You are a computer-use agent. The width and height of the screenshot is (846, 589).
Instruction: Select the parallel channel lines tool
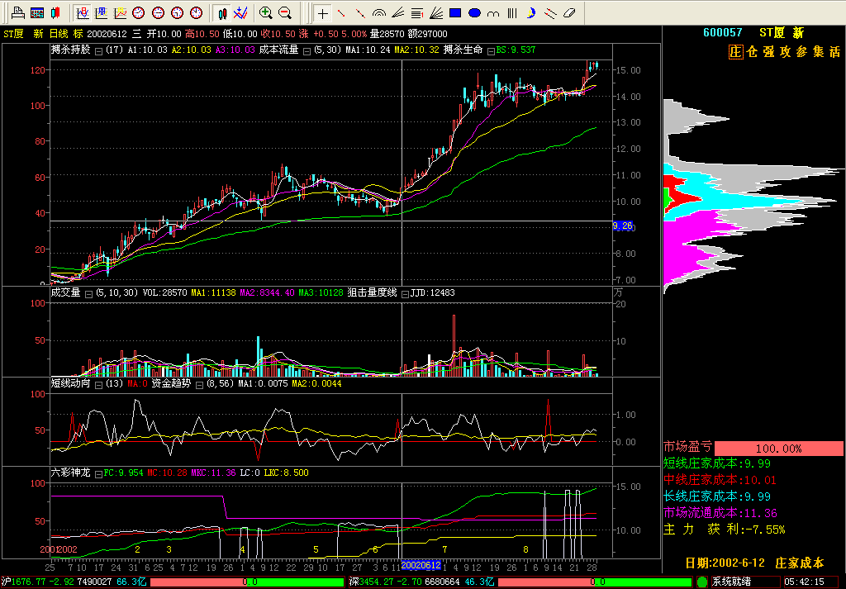[x=550, y=13]
